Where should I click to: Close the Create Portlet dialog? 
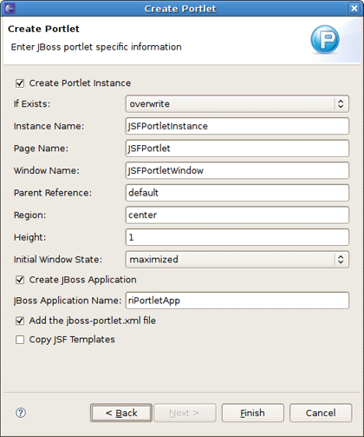coord(354,9)
